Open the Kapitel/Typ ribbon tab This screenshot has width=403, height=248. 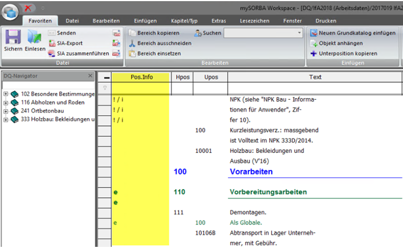[184, 21]
